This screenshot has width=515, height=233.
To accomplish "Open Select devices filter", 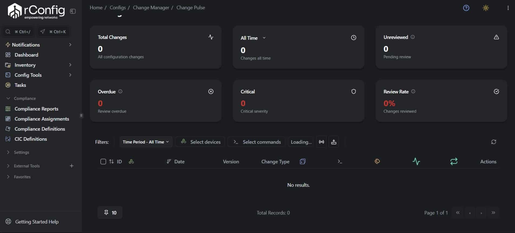I will [200, 142].
